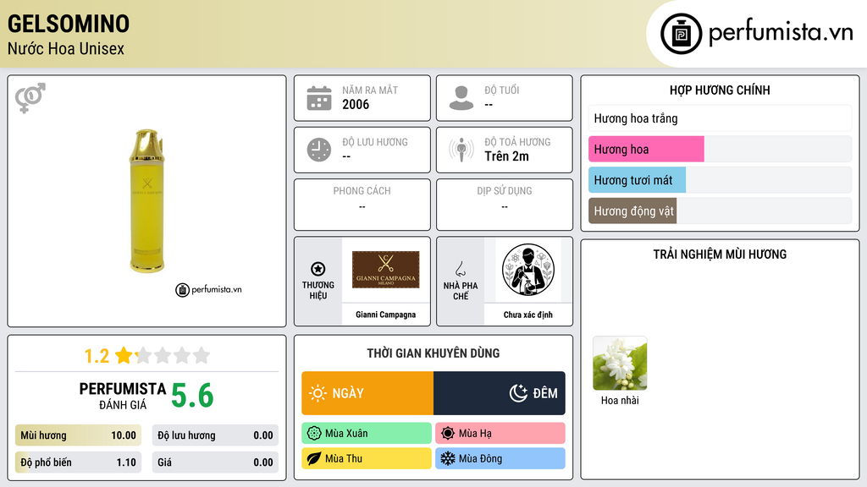Viewport: 867px width, 487px height.
Task: Click the last grey rating star
Action: 202,355
